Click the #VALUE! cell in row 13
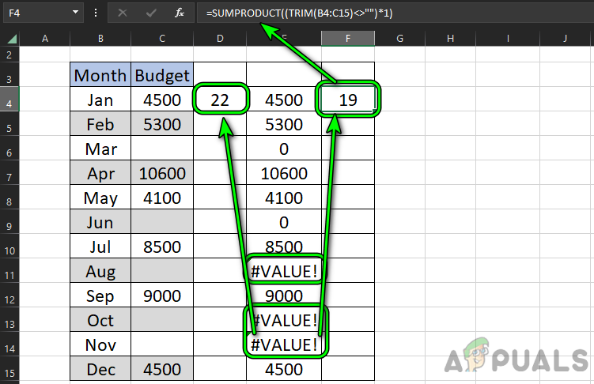This screenshot has height=384, width=594. (284, 320)
